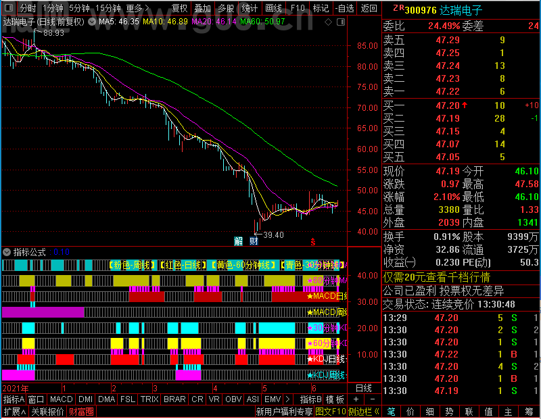Click the 卖一 ask price 47.22

[448, 91]
